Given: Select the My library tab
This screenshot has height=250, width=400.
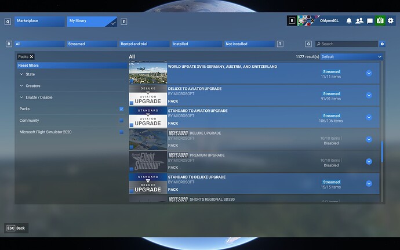Looking at the screenshot, I should (x=92, y=21).
